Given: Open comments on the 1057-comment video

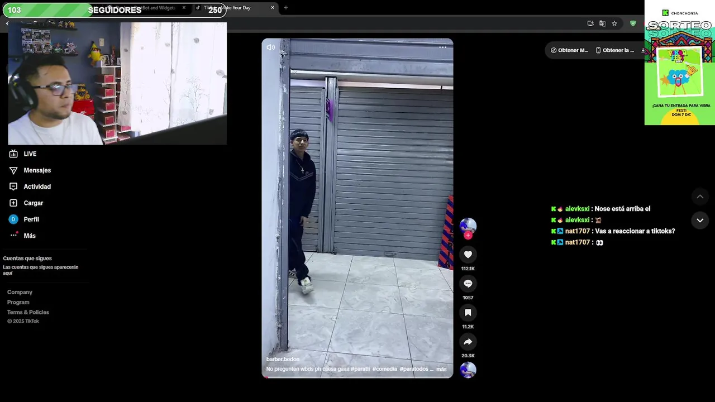Looking at the screenshot, I should (468, 284).
